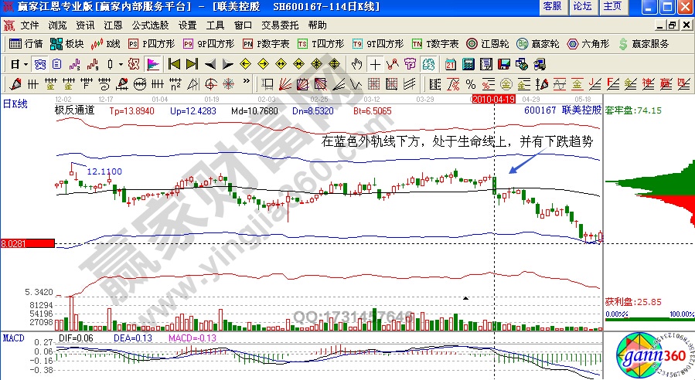The image size is (695, 380).
Task: Open the notepad icon
Action: [x=486, y=65]
